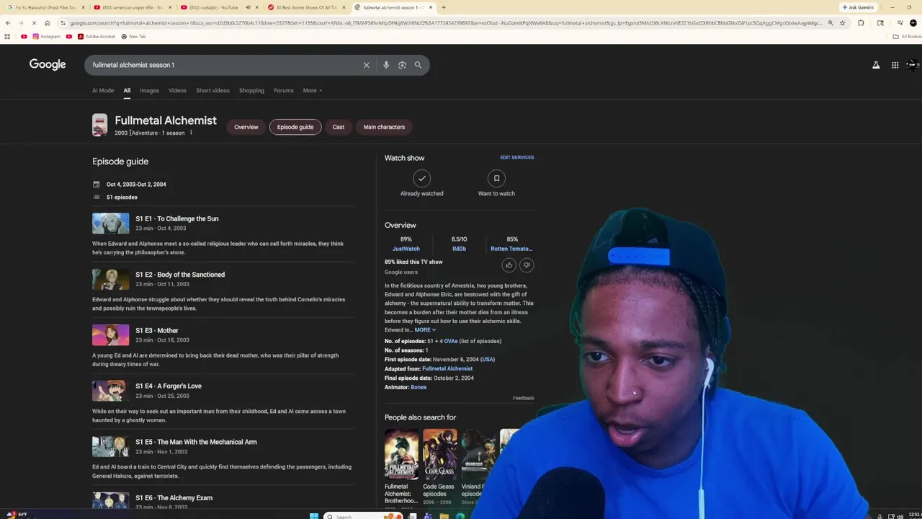Open the IMDb rating link

pos(459,249)
